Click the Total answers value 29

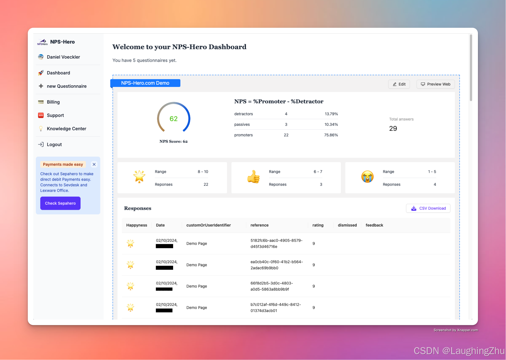pos(393,128)
